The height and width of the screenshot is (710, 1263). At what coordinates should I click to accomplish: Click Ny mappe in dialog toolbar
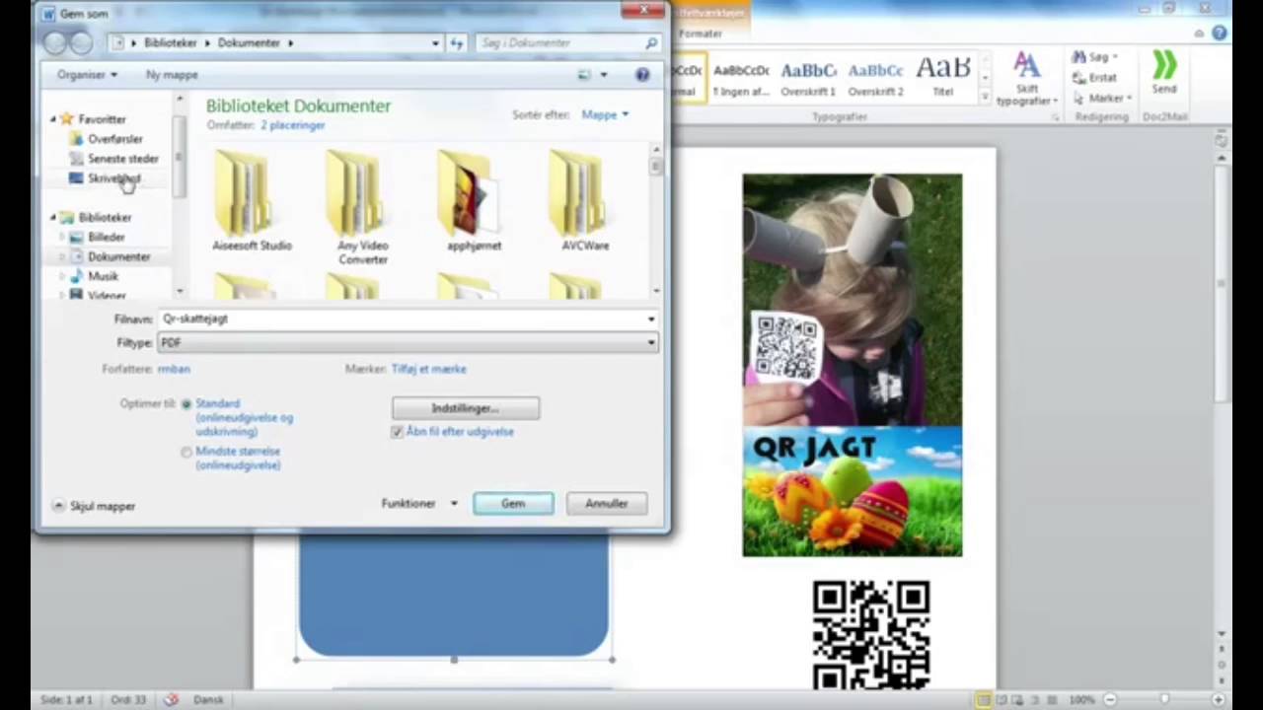(172, 75)
